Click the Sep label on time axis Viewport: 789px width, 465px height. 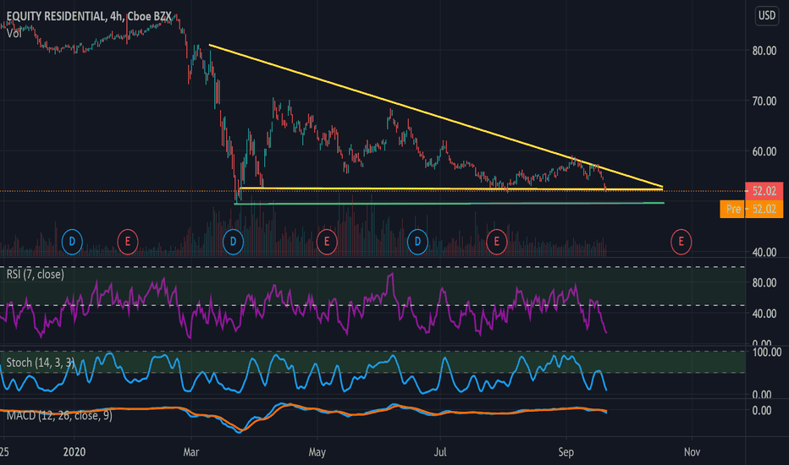click(566, 452)
